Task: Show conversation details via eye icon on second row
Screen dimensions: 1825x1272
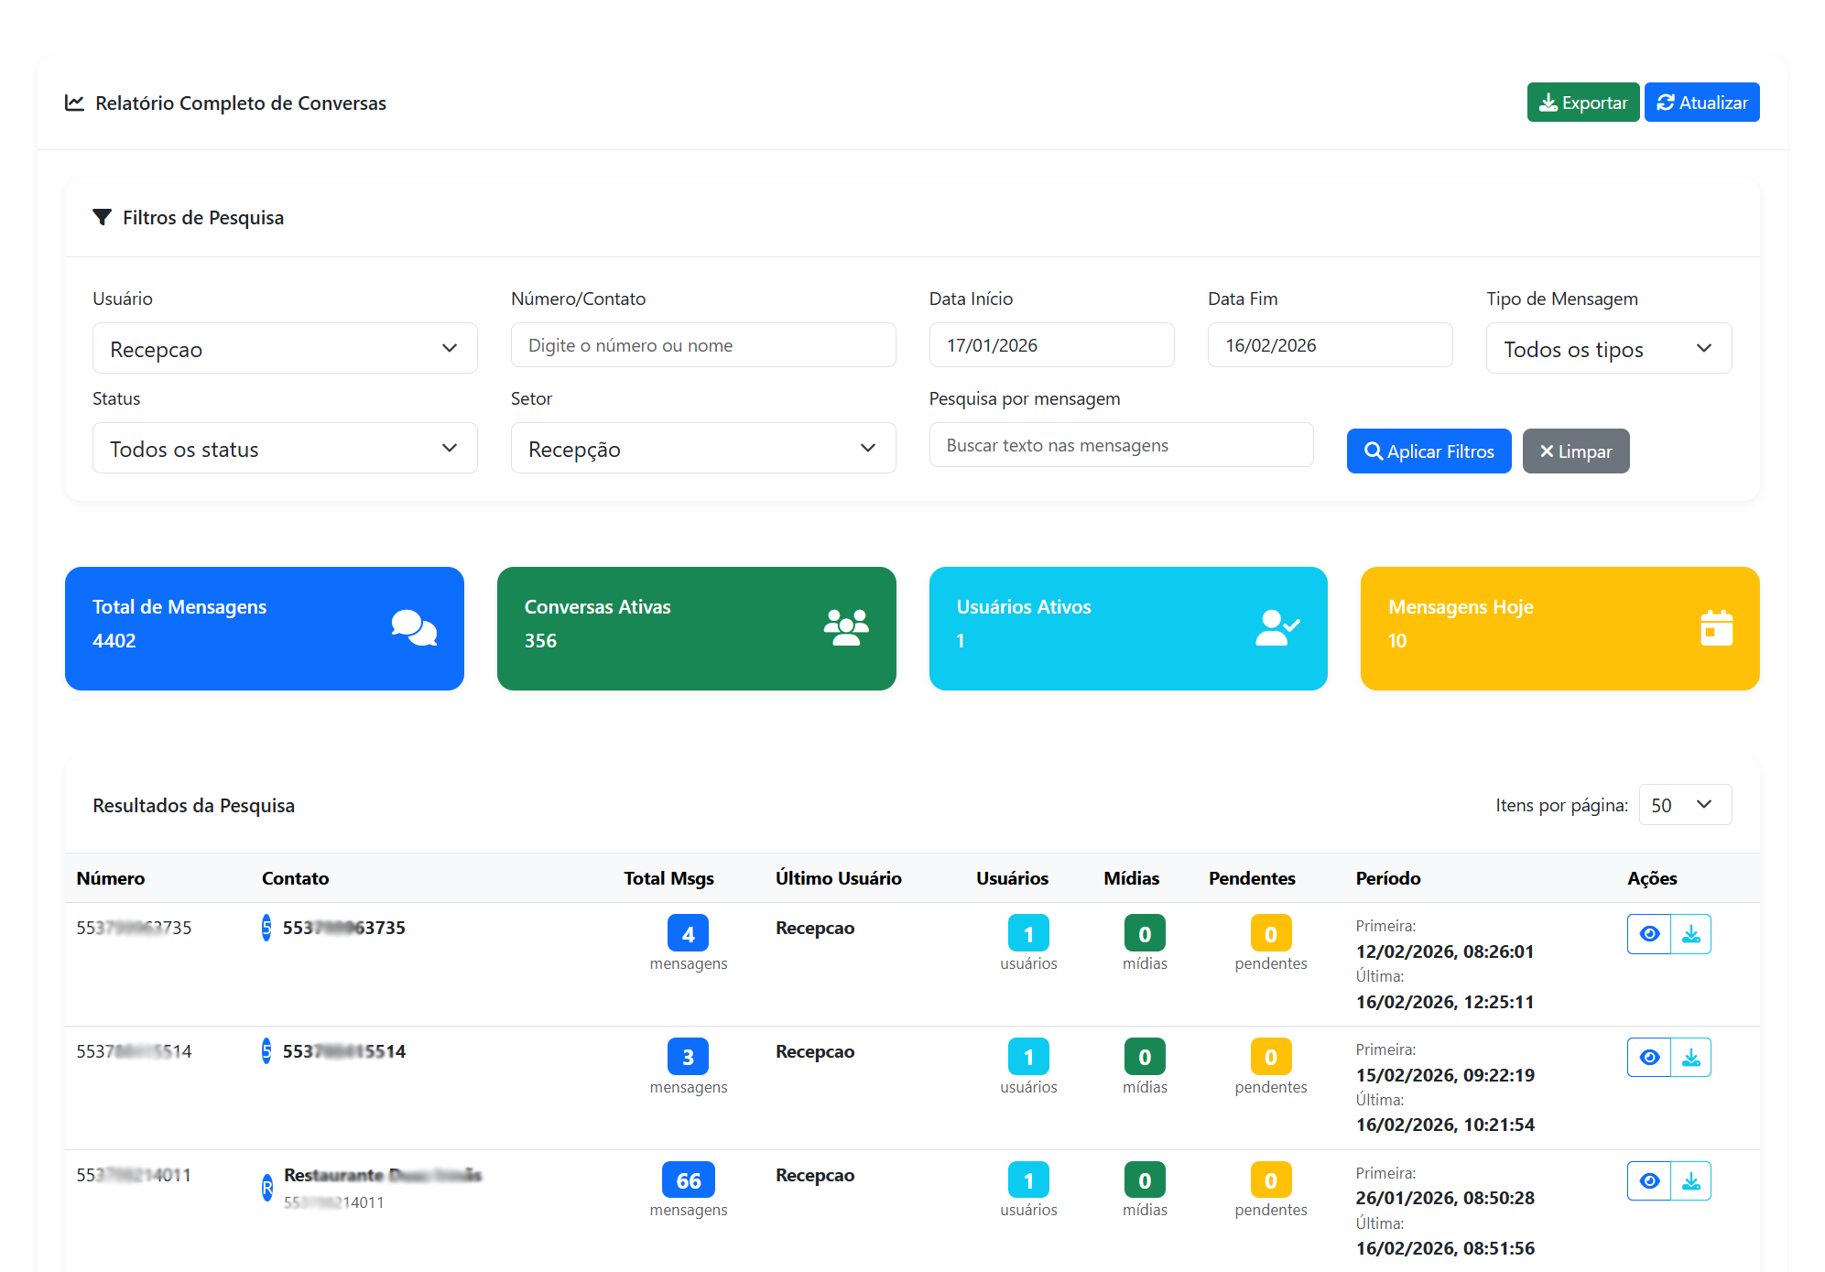Action: click(x=1649, y=1057)
